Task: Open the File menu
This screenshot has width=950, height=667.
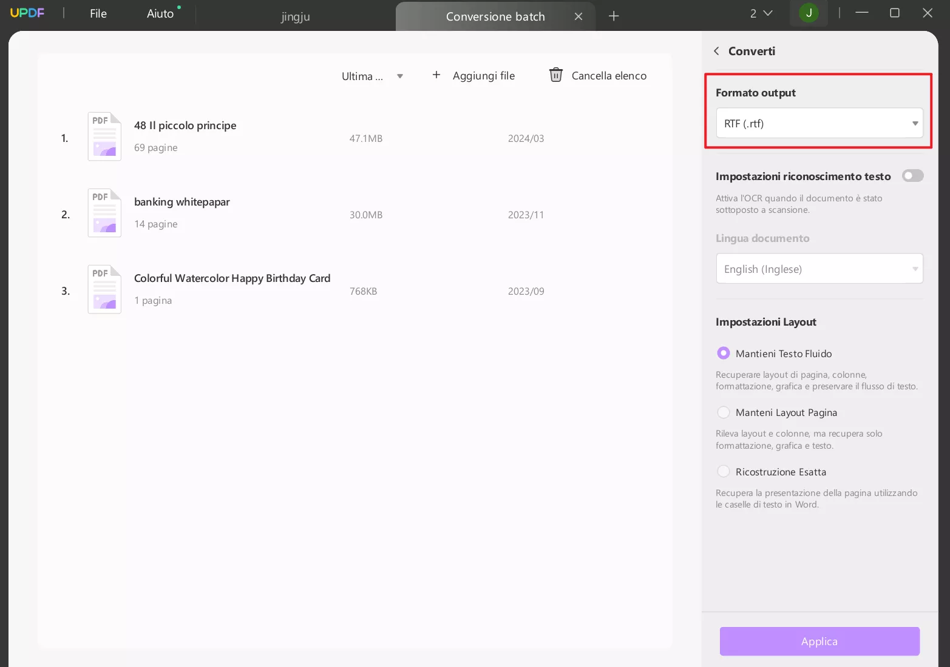Action: 98,13
